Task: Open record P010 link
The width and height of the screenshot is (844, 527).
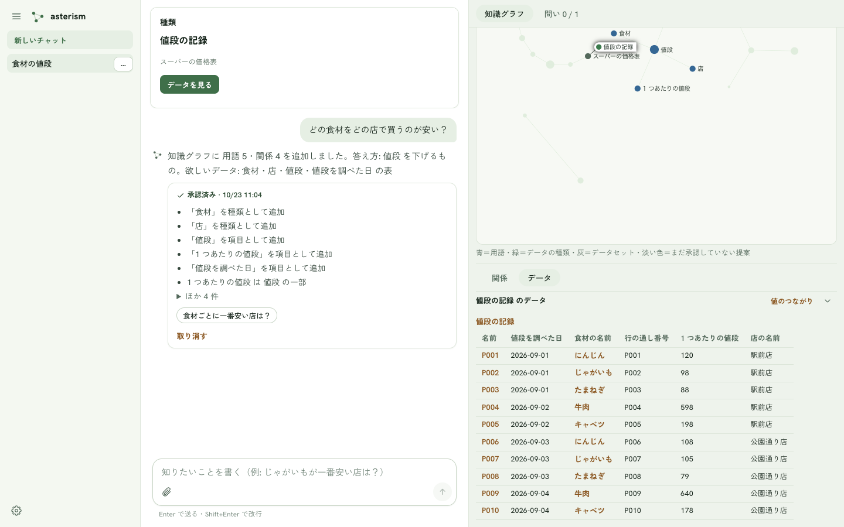Action: [490, 511]
